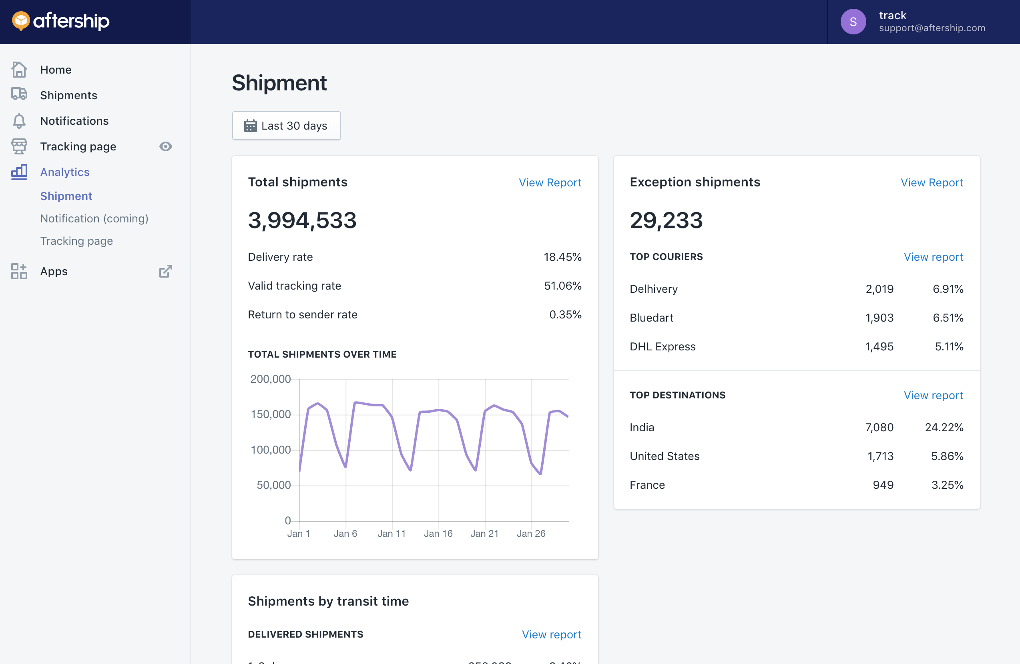Click the Jan 6 peak on shipments chart

[x=355, y=402]
